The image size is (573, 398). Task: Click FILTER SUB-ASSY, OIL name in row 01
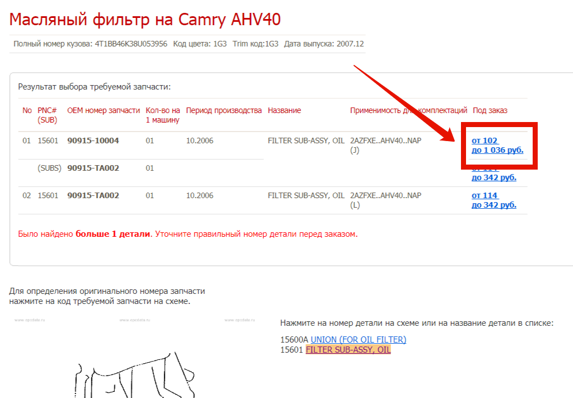click(x=306, y=141)
